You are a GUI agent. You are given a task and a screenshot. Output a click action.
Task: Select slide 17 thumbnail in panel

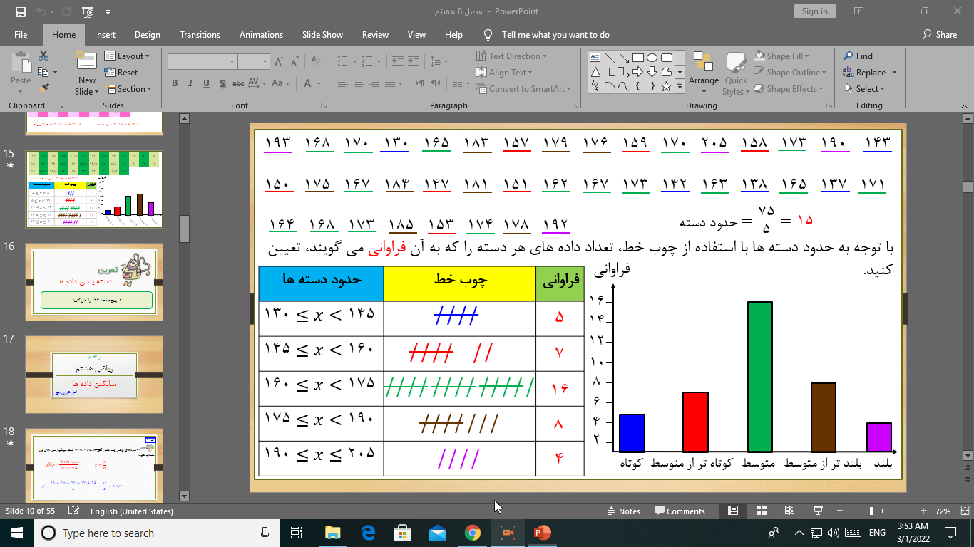(x=94, y=374)
